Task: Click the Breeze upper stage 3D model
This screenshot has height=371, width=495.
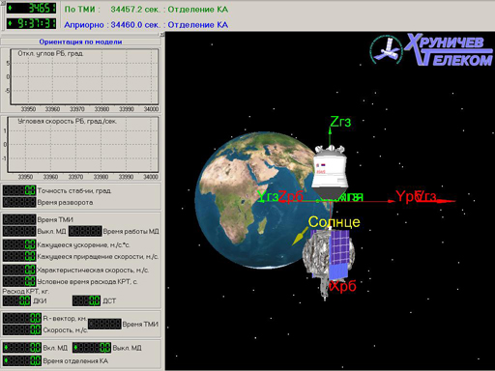Action: click(x=330, y=173)
